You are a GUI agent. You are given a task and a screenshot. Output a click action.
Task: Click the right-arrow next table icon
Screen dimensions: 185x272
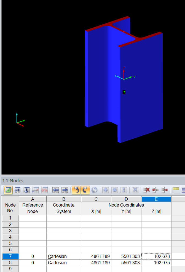tap(65, 190)
